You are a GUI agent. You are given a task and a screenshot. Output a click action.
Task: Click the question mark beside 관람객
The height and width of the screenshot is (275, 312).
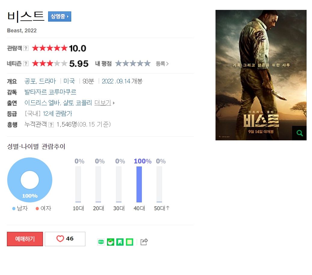pyautogui.click(x=26, y=48)
